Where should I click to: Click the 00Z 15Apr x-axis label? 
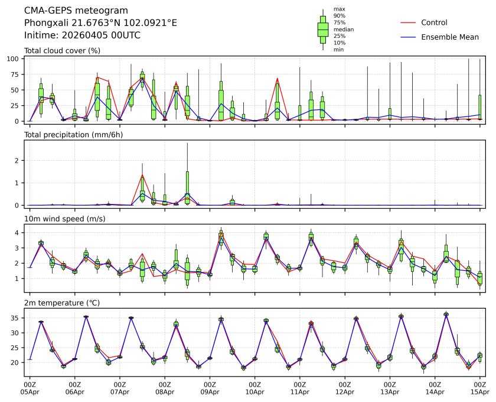(x=479, y=387)
